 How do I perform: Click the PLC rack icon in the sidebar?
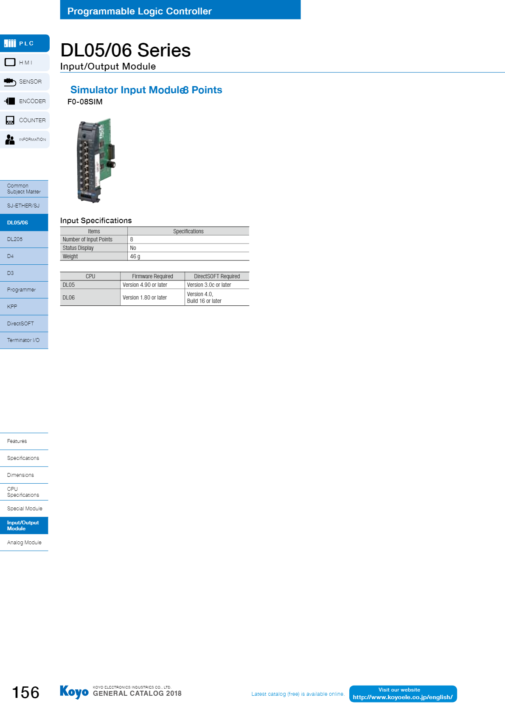[10, 43]
